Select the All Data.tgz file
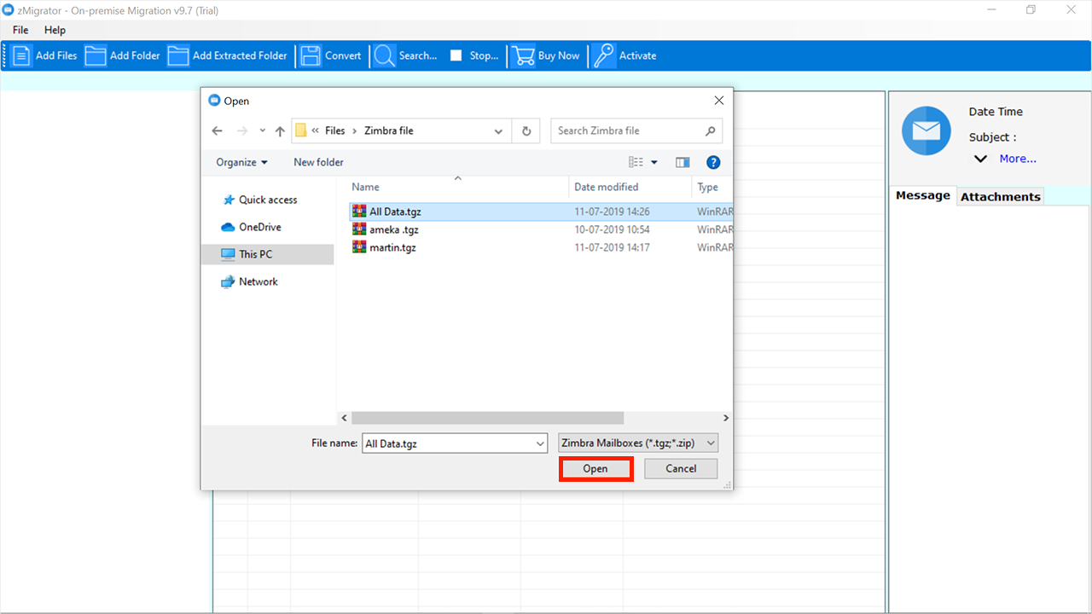This screenshot has height=614, width=1092. pos(540,211)
